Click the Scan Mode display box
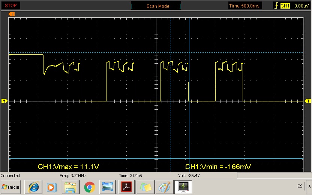This screenshot has width=312, height=195. coord(157,6)
